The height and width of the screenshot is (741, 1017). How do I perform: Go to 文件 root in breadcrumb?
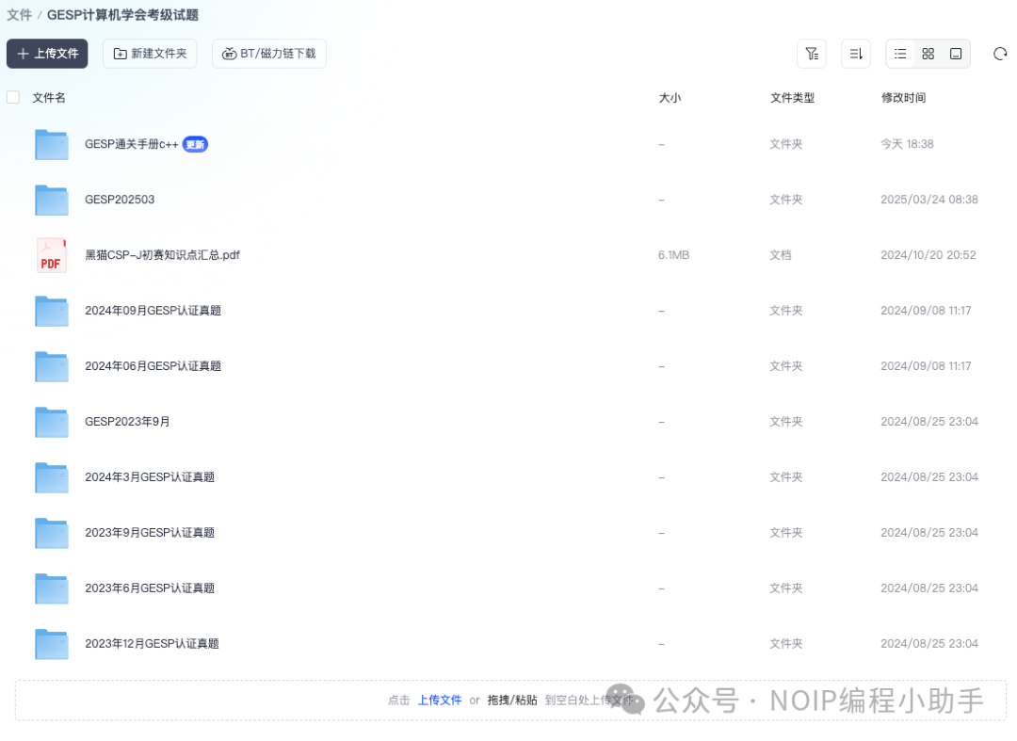pyautogui.click(x=19, y=15)
